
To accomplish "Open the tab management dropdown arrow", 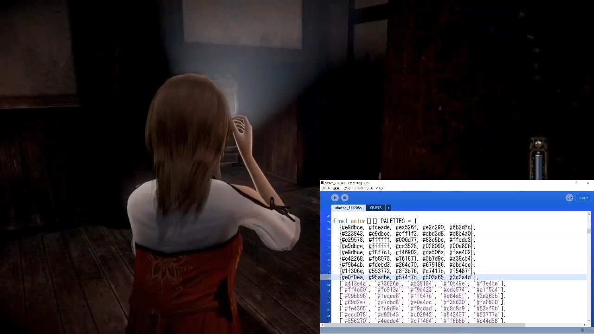I will (x=388, y=207).
